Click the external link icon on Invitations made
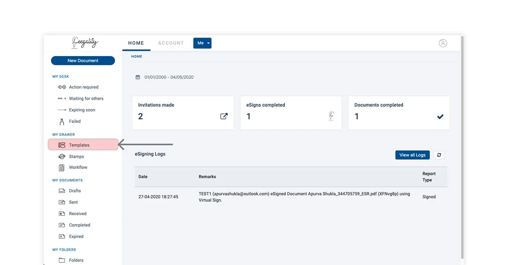The height and width of the screenshot is (265, 508). (224, 116)
